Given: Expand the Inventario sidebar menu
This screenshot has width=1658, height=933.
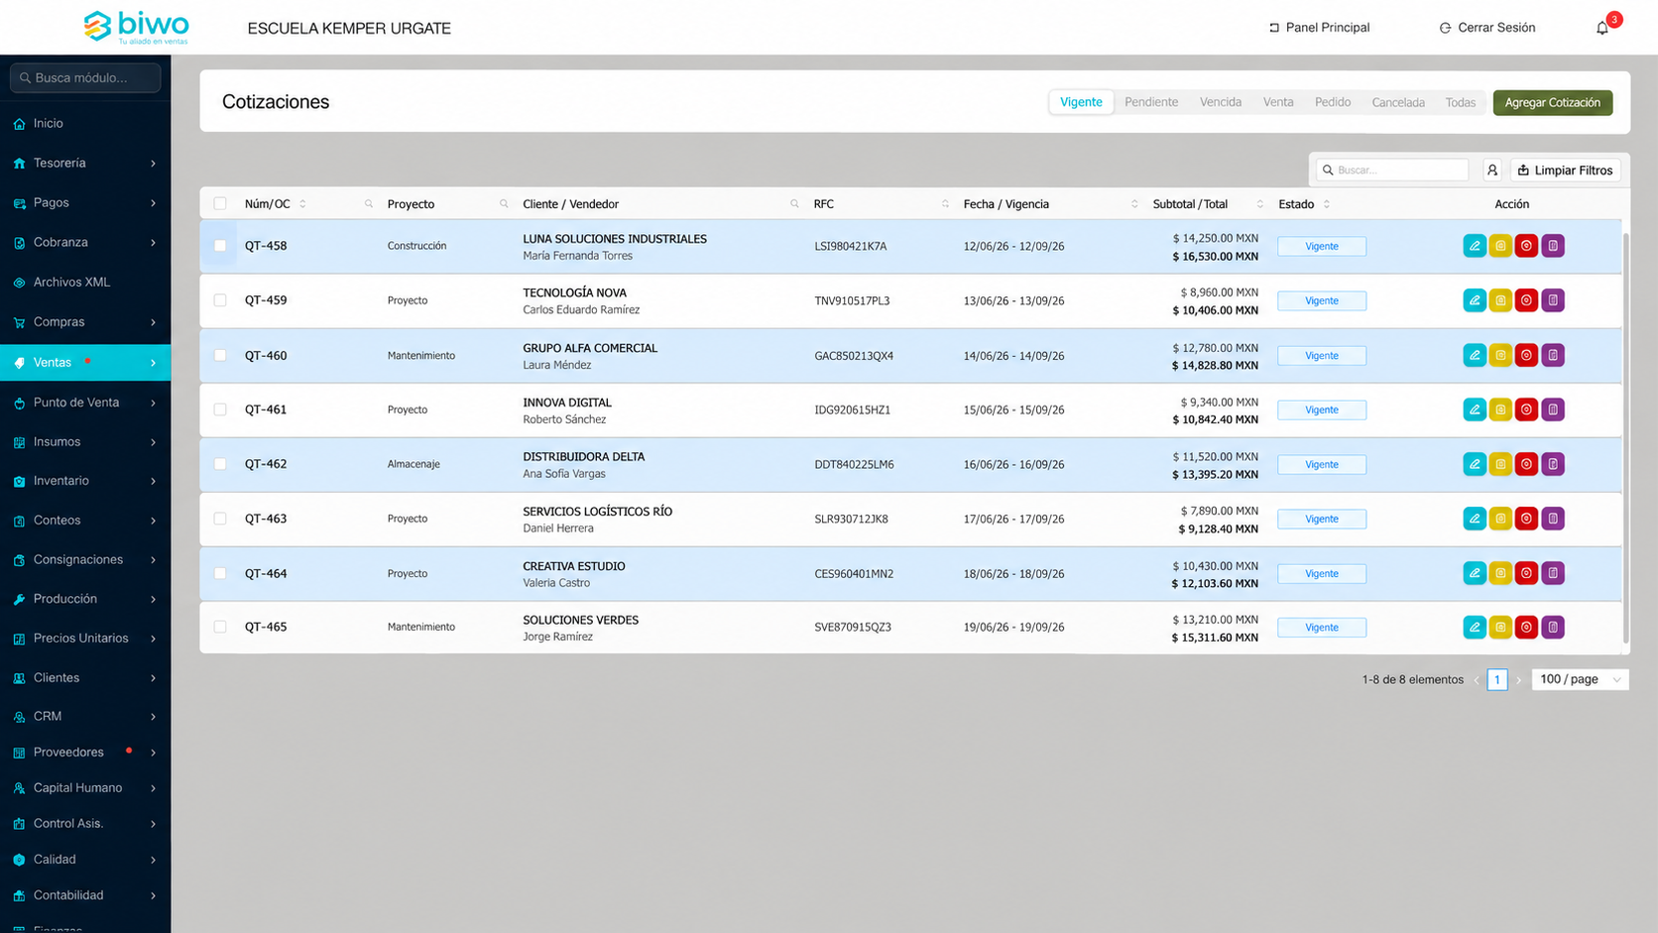Looking at the screenshot, I should tap(85, 481).
